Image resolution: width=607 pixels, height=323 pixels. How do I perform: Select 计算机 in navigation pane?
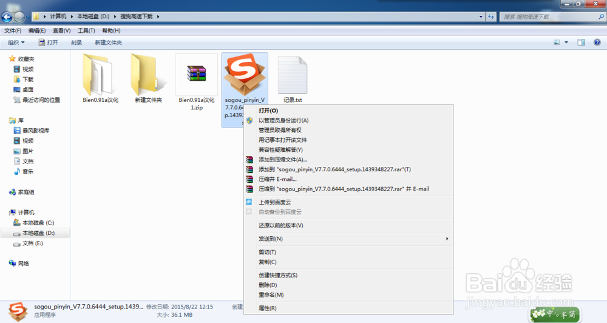[26, 212]
